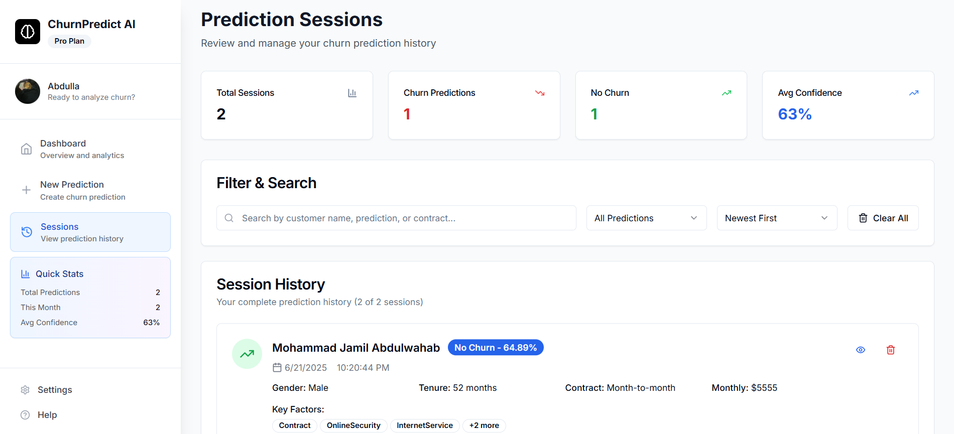The image size is (954, 434).
Task: Select Sessions view prediction history
Action: pyautogui.click(x=90, y=232)
